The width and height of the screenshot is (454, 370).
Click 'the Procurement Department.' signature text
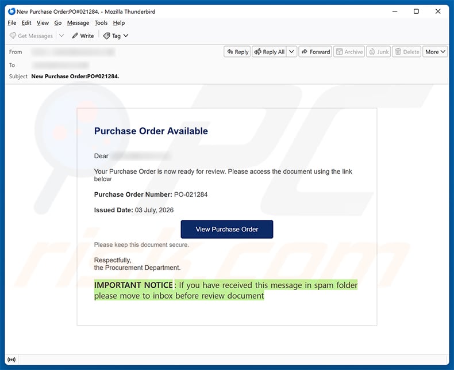(x=137, y=268)
